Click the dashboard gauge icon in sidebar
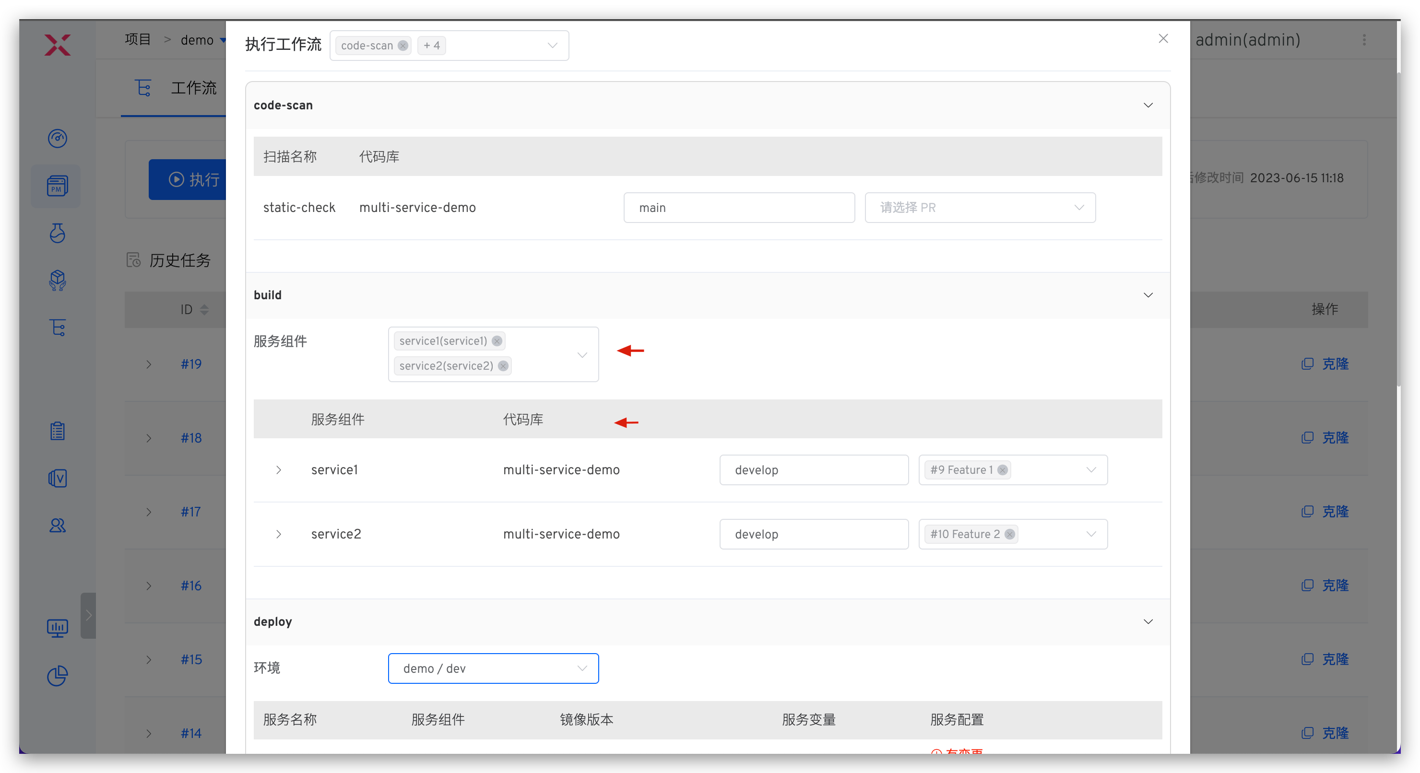Image resolution: width=1420 pixels, height=773 pixels. [58, 138]
